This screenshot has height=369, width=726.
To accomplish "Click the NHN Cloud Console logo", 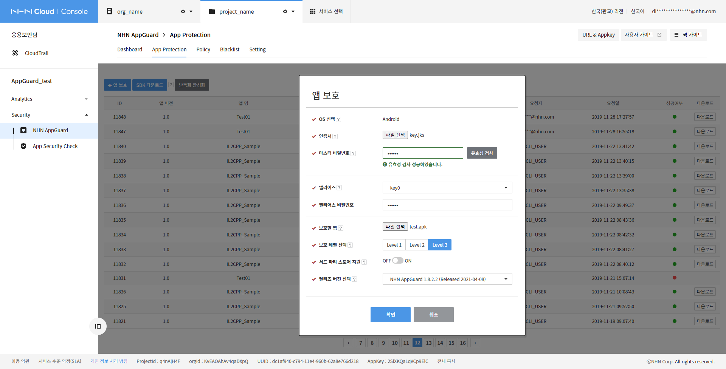I will [49, 11].
